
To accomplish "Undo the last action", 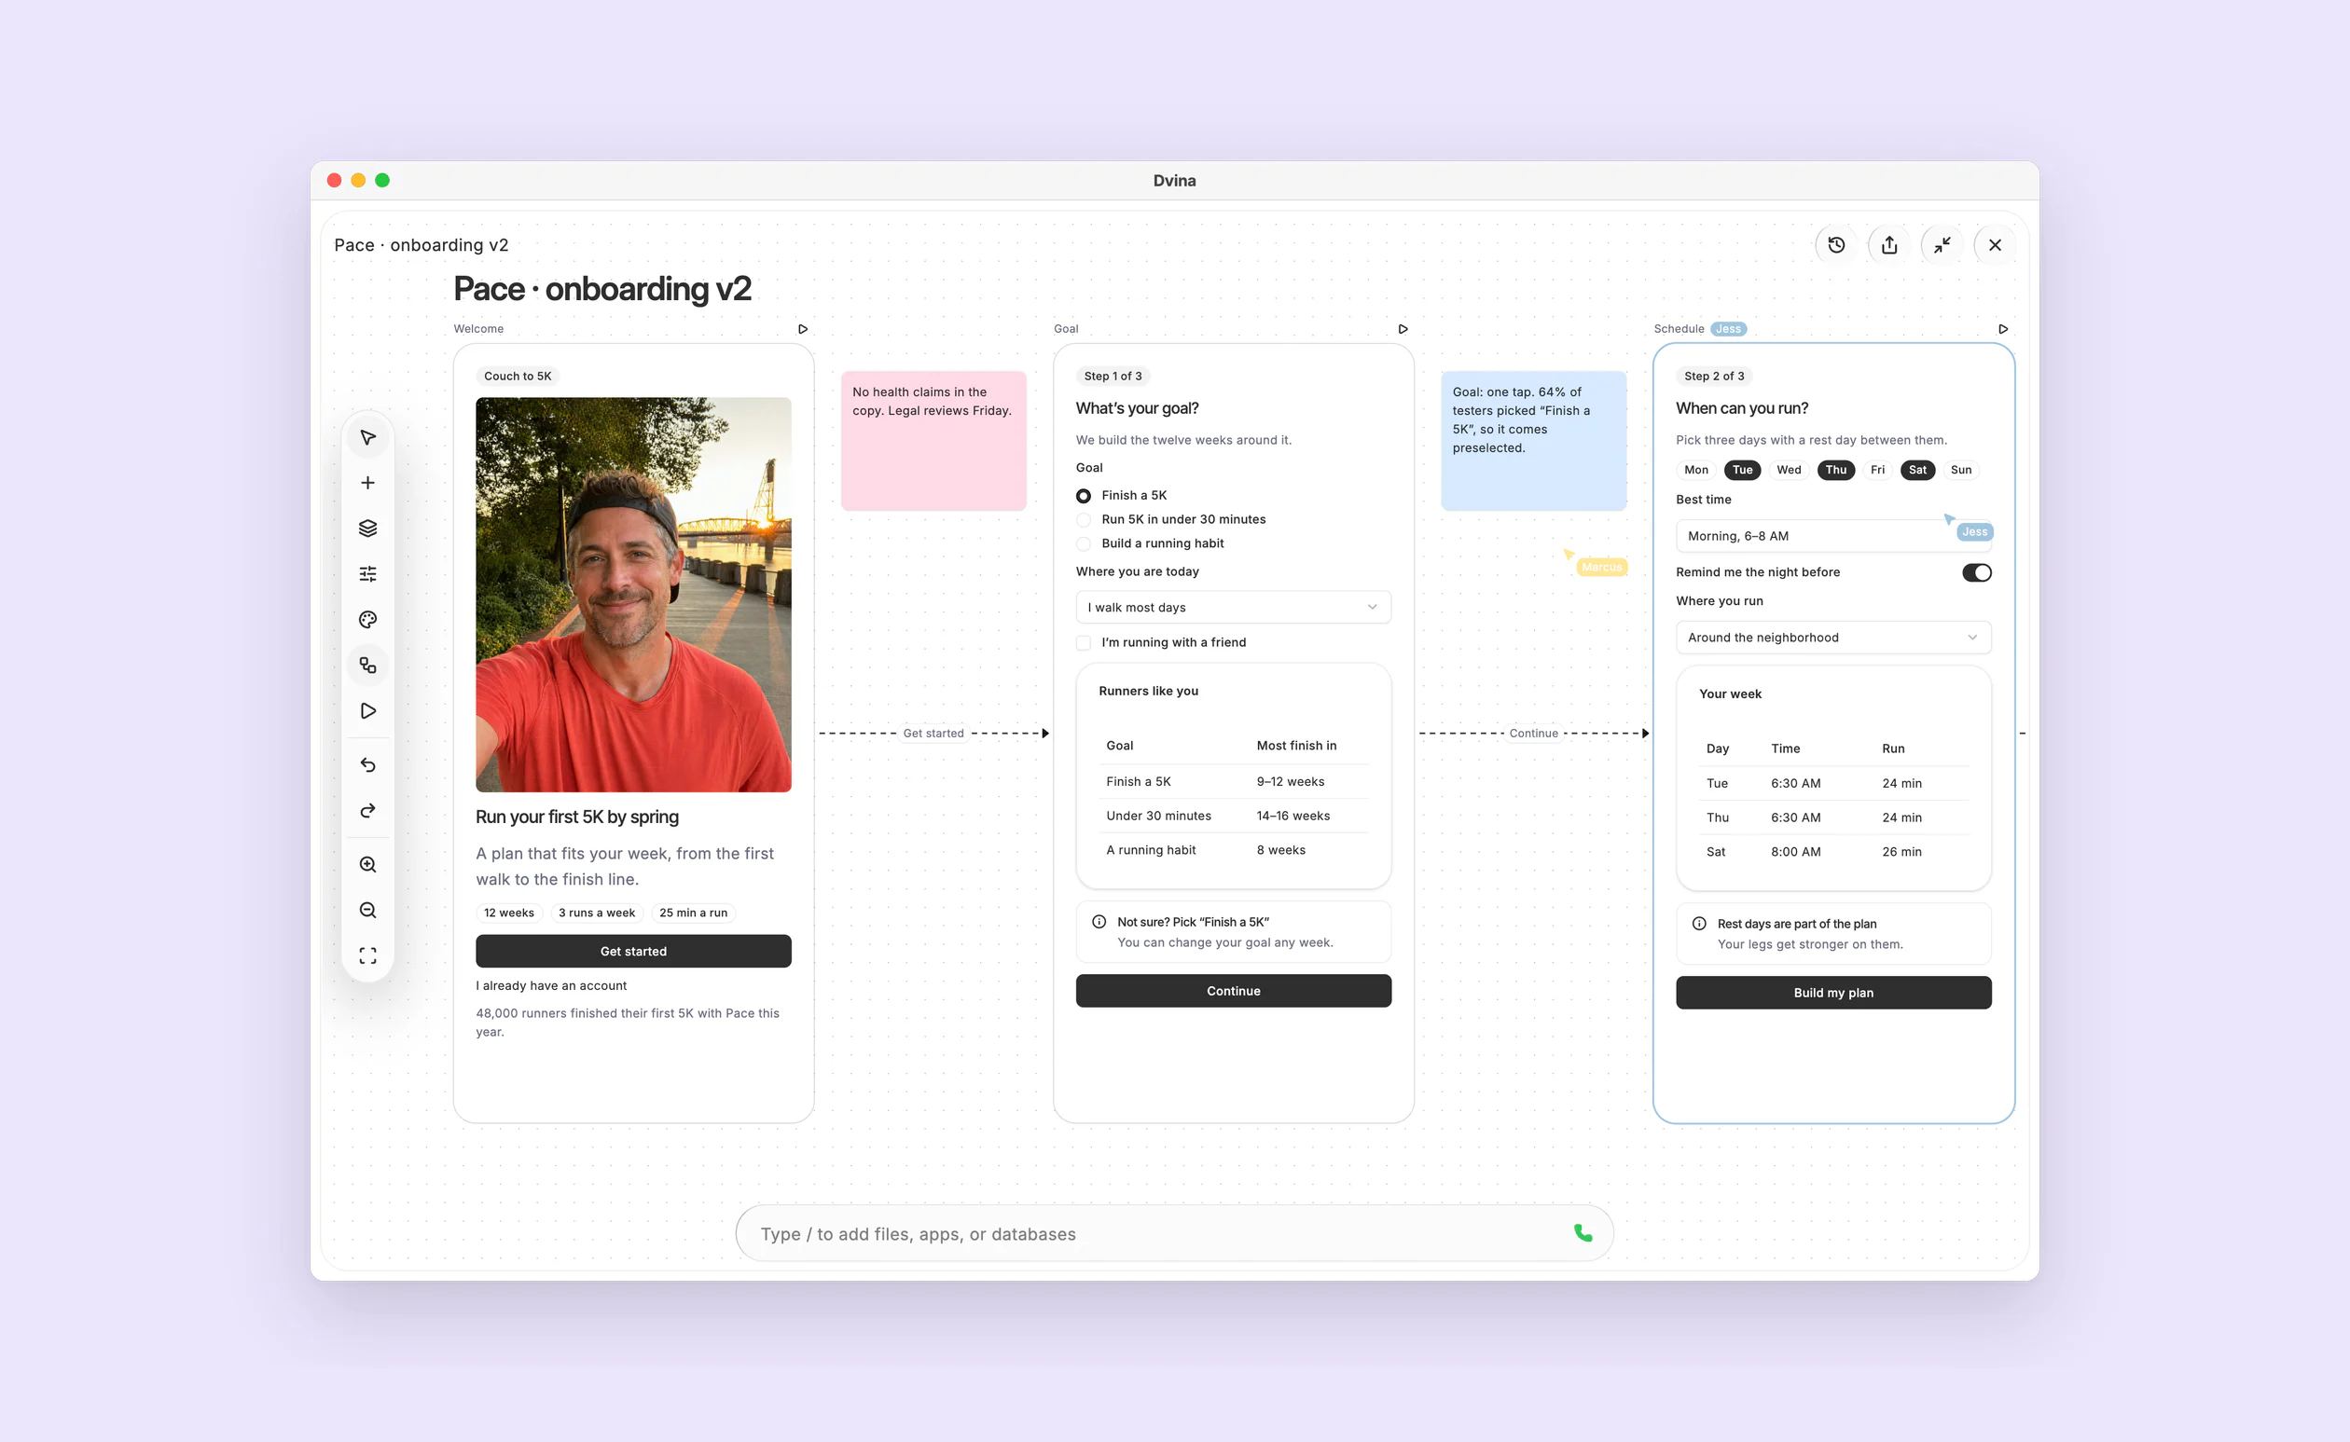I will [x=367, y=765].
